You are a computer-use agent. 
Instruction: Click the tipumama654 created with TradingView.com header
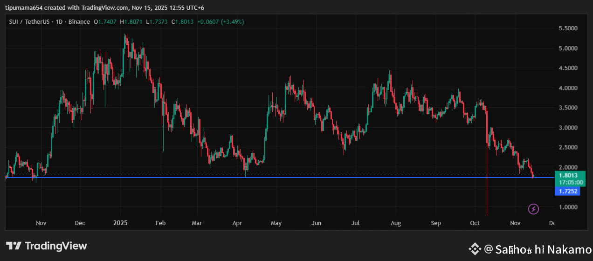point(105,8)
